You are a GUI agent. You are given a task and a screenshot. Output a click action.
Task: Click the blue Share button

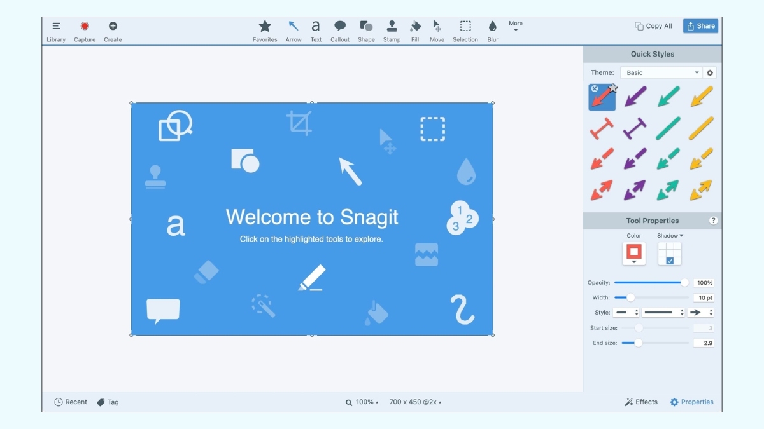pyautogui.click(x=700, y=26)
